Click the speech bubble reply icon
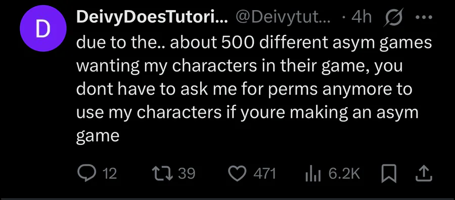The height and width of the screenshot is (200, 455). (87, 174)
